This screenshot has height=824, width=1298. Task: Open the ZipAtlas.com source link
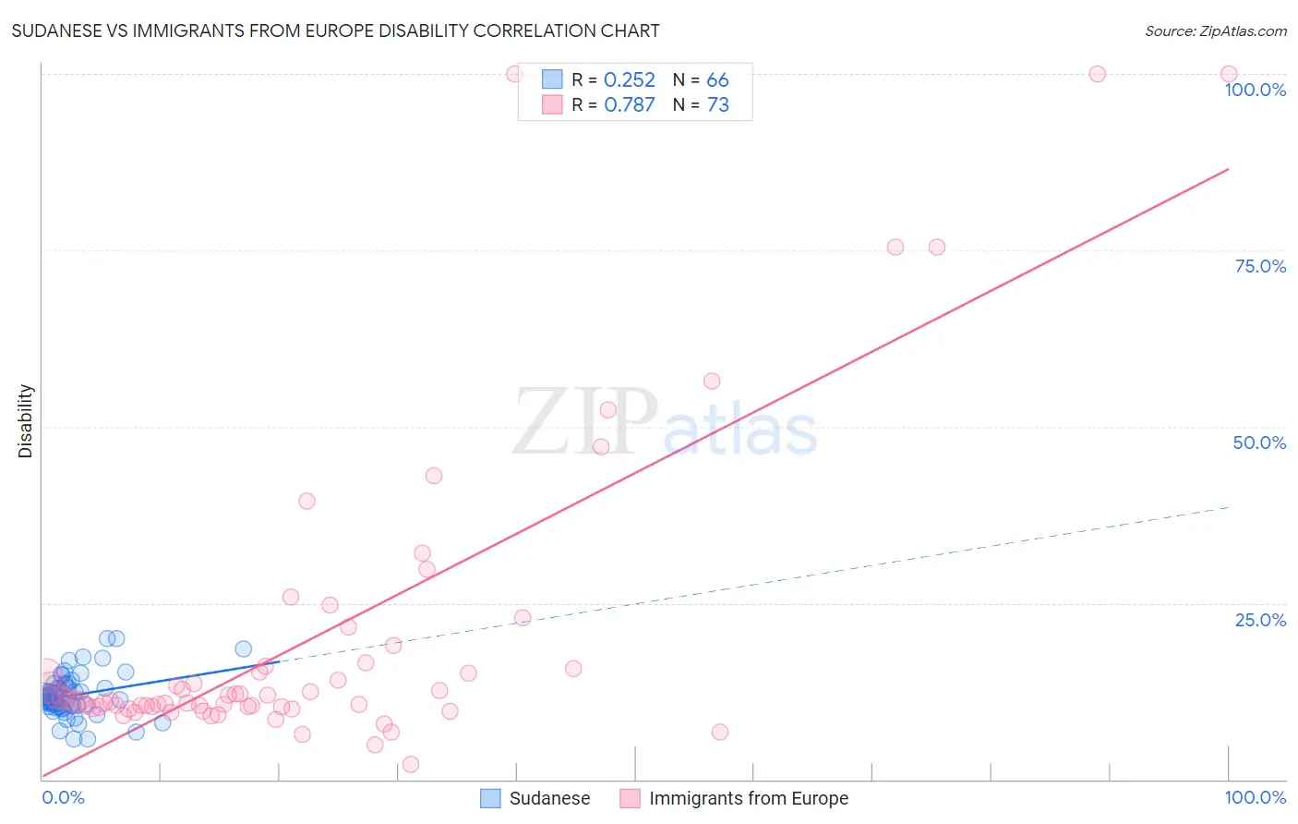1216,30
